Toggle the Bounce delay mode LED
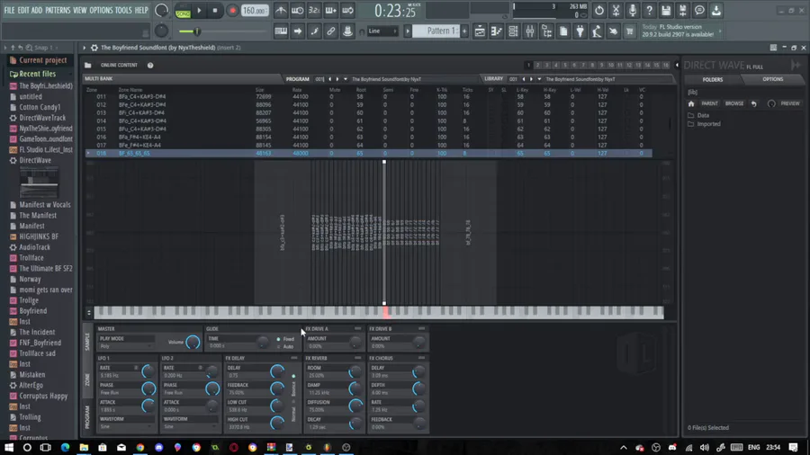The height and width of the screenshot is (455, 810). [294, 377]
